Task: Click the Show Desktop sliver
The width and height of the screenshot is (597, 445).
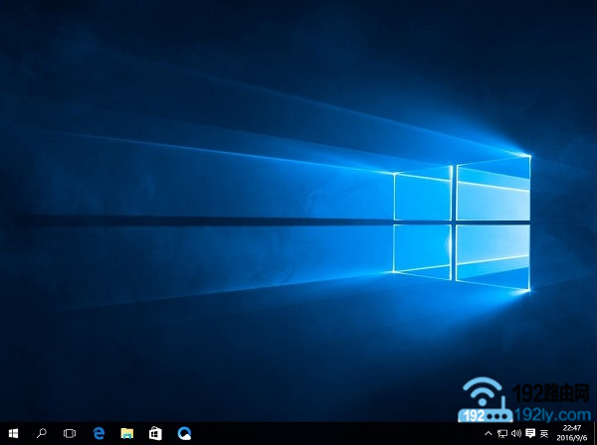Action: coord(595,433)
